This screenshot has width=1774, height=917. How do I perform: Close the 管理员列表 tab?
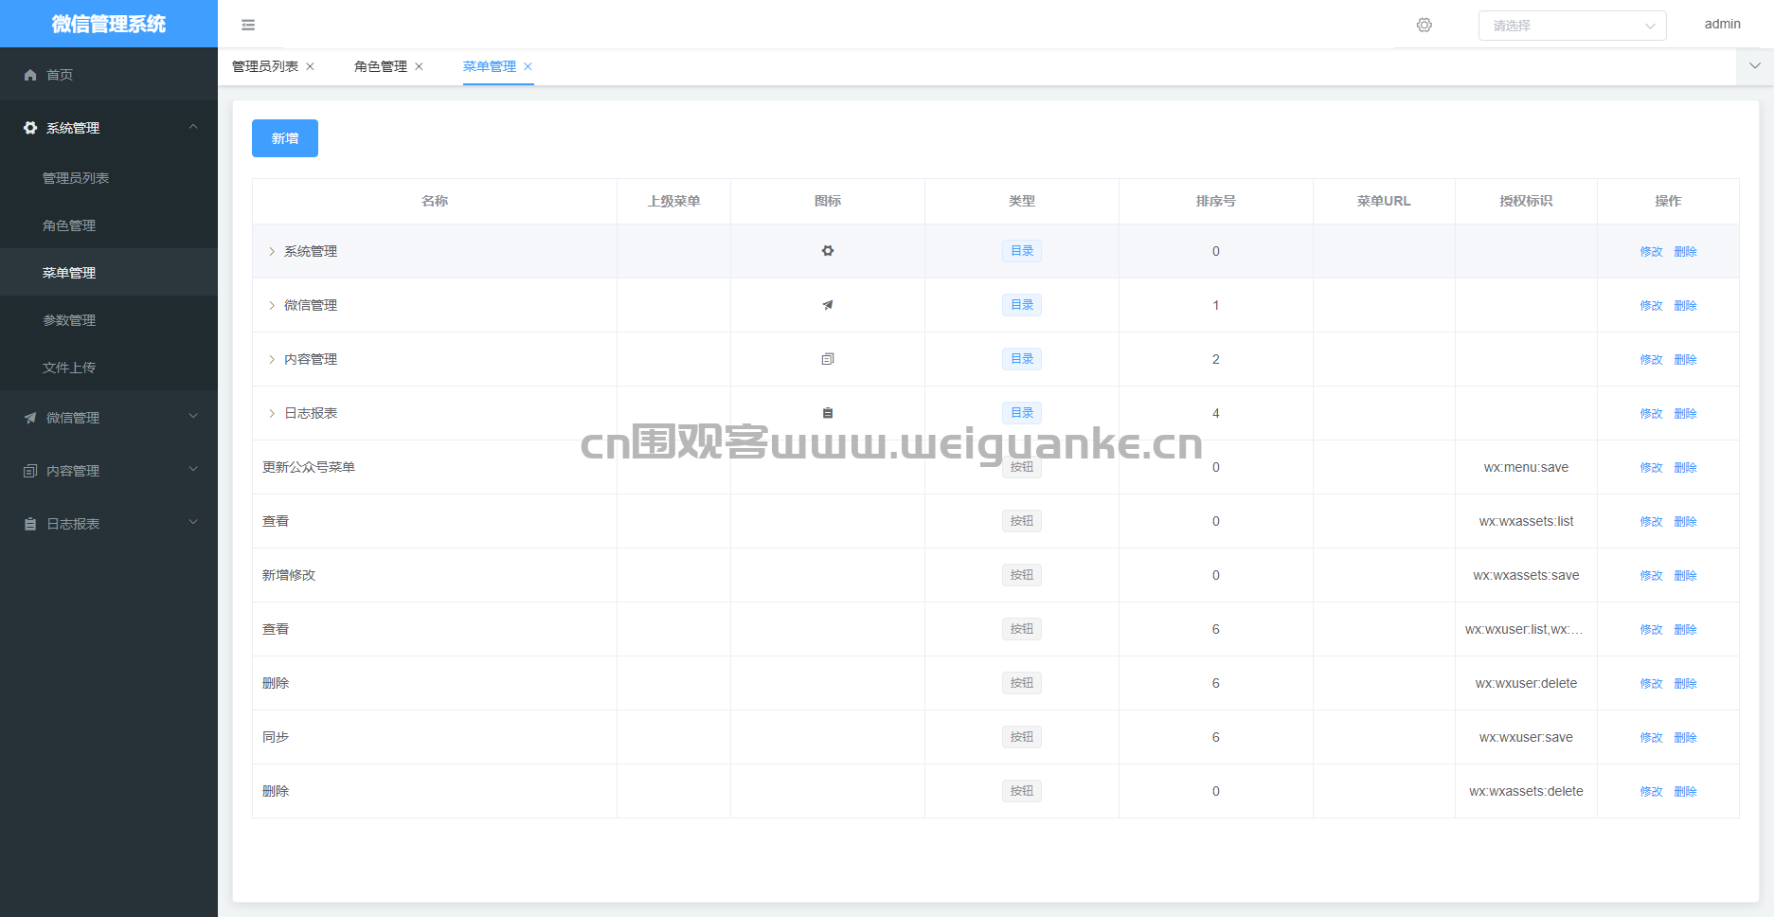(310, 66)
